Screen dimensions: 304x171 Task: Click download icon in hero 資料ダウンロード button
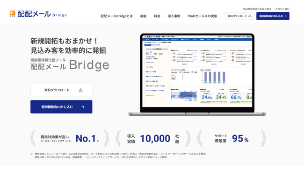point(80,90)
